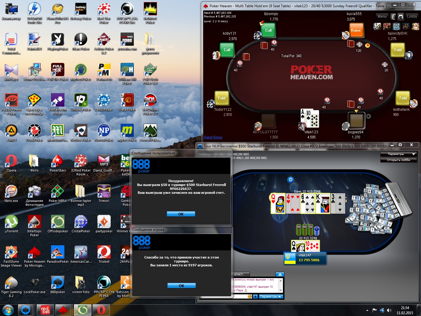This screenshot has width=421, height=316.
Task: Open the µTorrent desktop shortcut
Action: pos(11,224)
